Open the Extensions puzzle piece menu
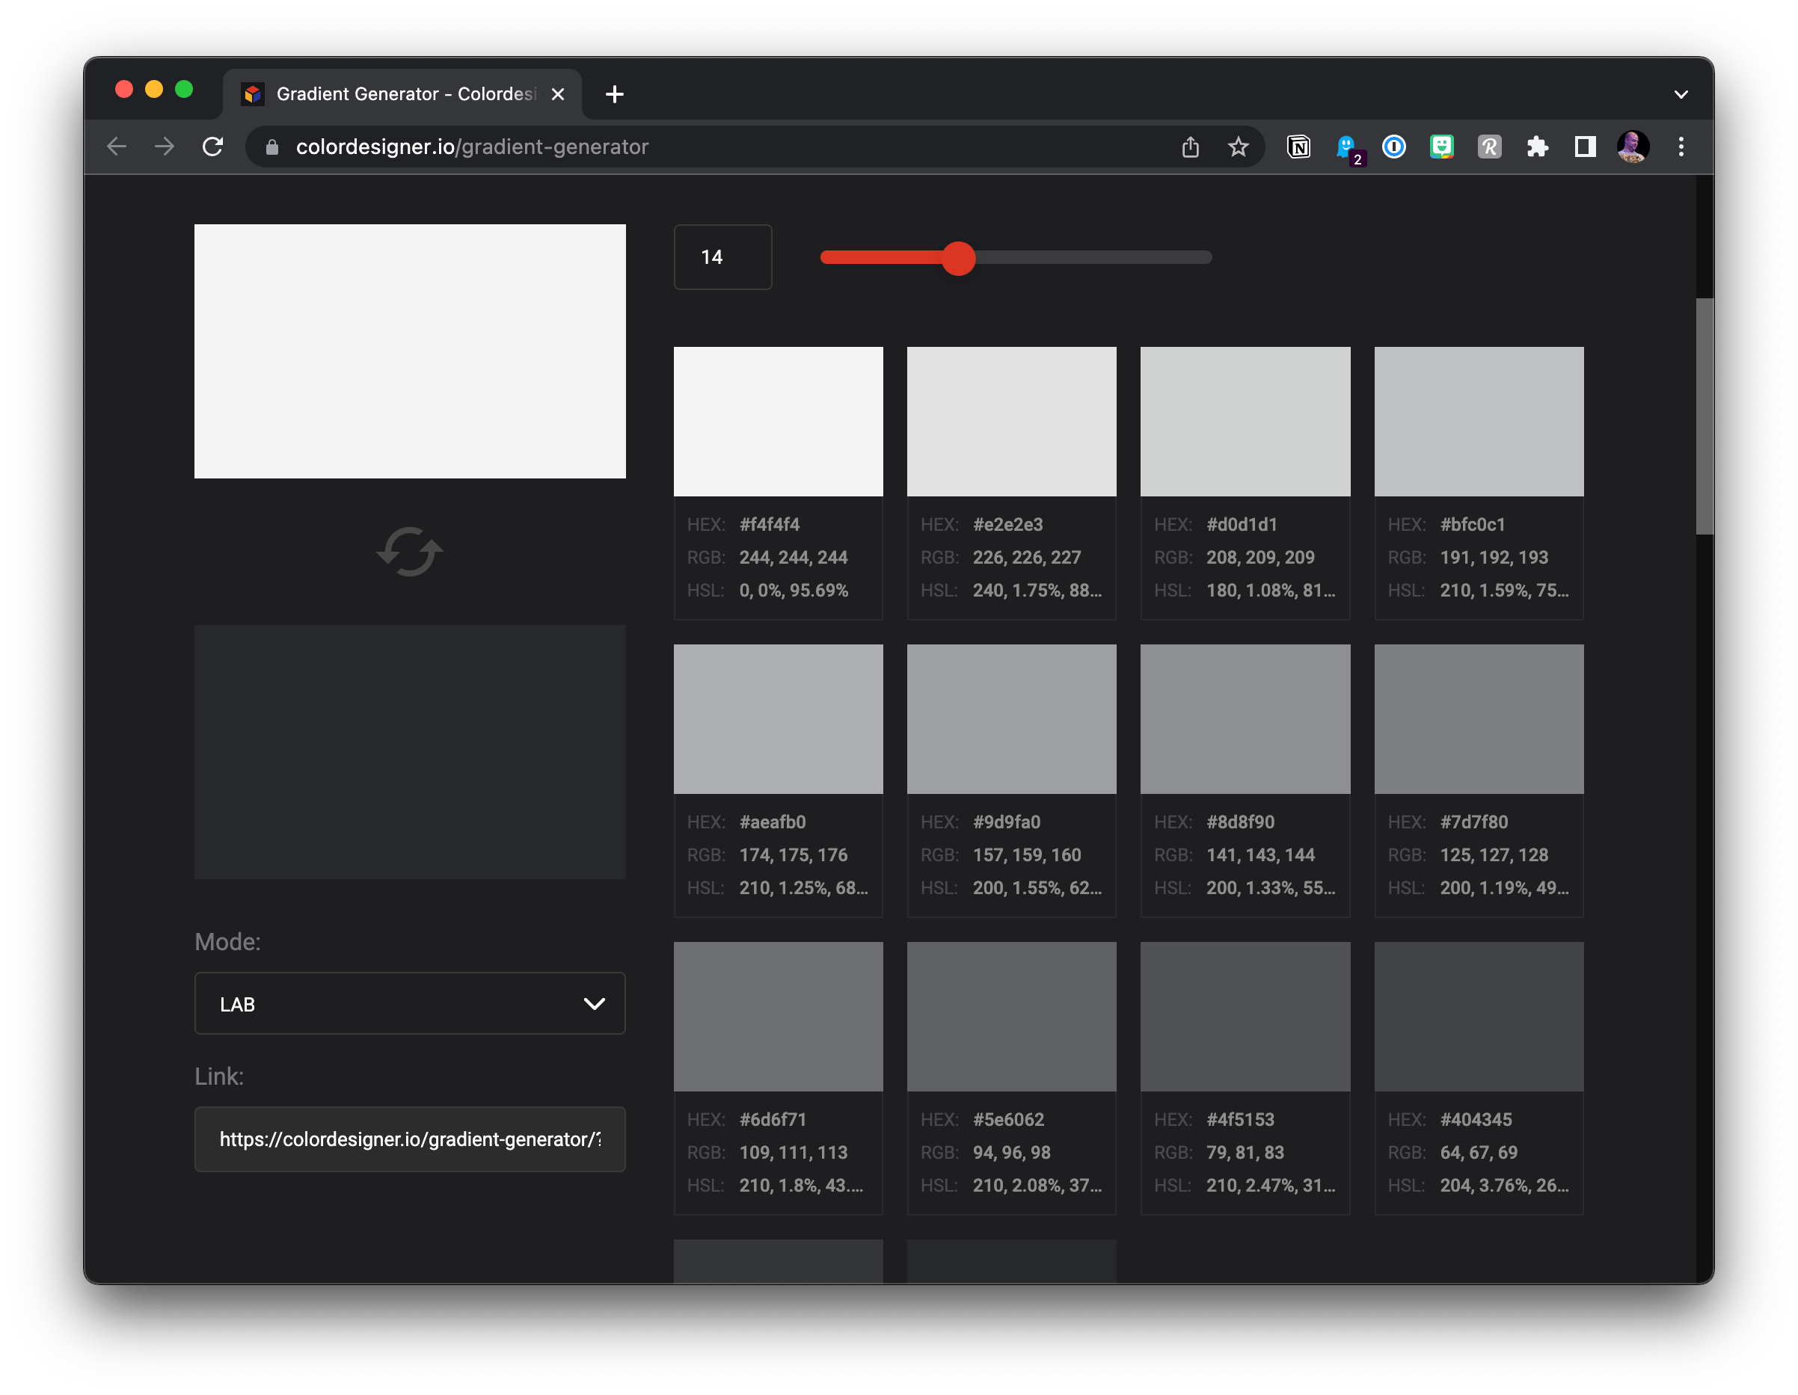Screen dimensions: 1798x1395 click(x=1536, y=147)
